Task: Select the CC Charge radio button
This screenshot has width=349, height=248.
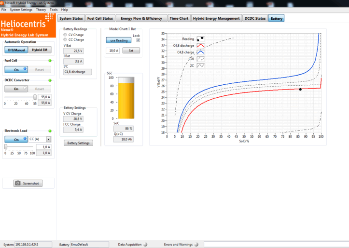Action: point(66,40)
